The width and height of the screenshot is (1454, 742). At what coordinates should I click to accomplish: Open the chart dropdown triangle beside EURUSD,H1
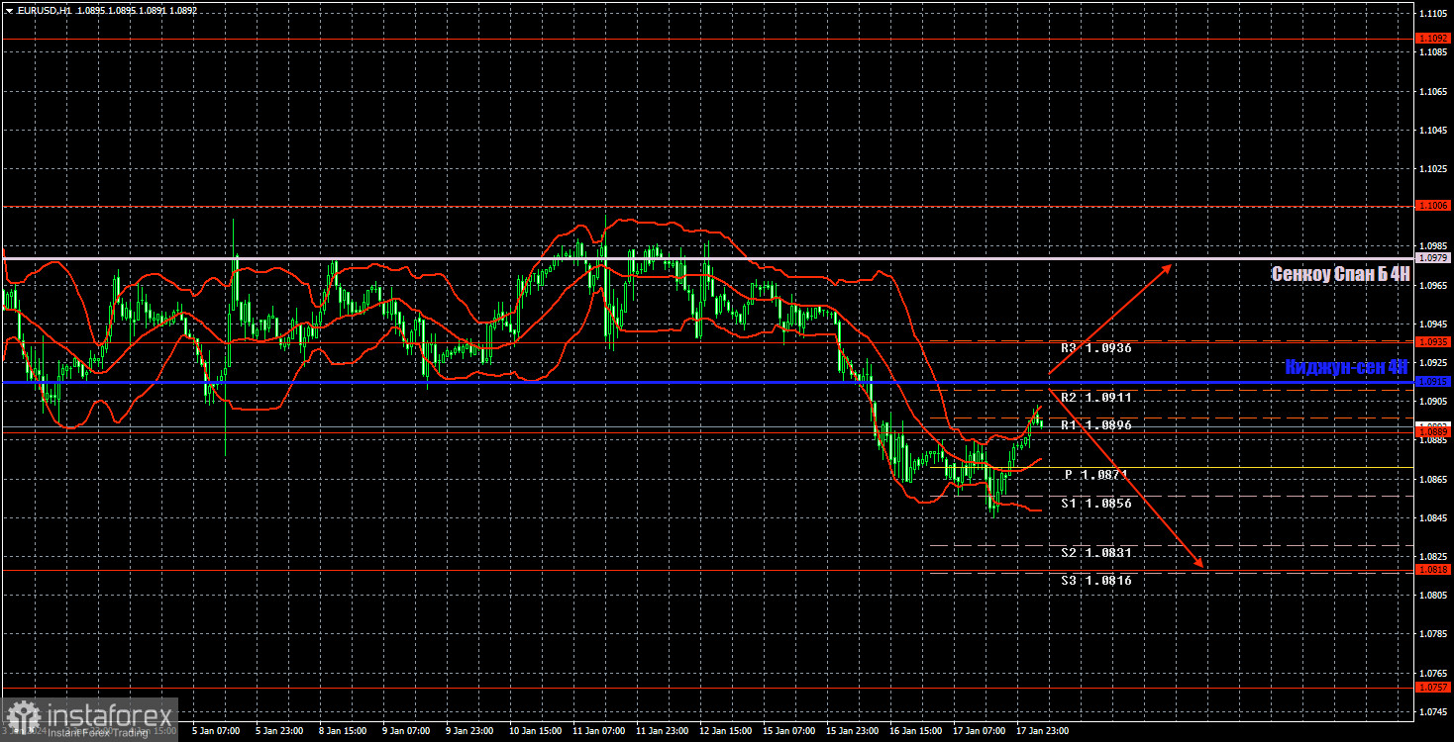click(x=9, y=9)
